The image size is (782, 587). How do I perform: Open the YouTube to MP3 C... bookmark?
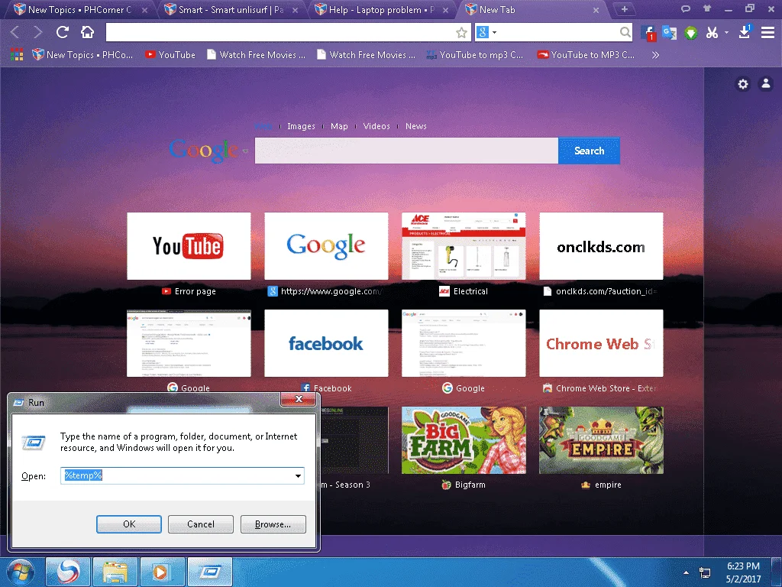pos(586,55)
